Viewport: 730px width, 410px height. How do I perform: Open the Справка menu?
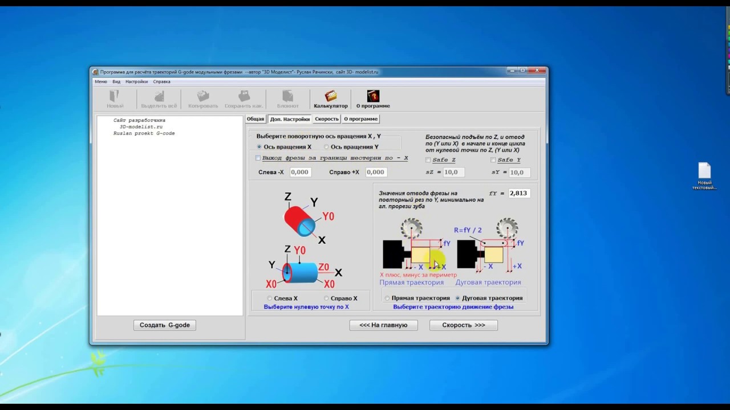click(x=162, y=81)
